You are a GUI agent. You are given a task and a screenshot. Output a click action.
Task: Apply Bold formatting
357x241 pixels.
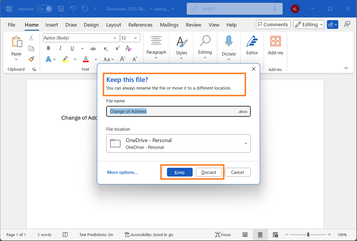pyautogui.click(x=48, y=48)
